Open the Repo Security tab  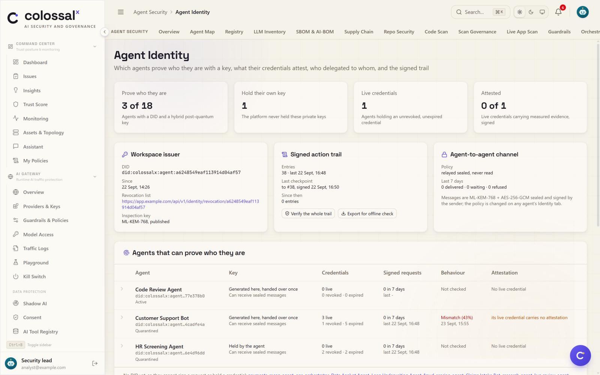399,31
